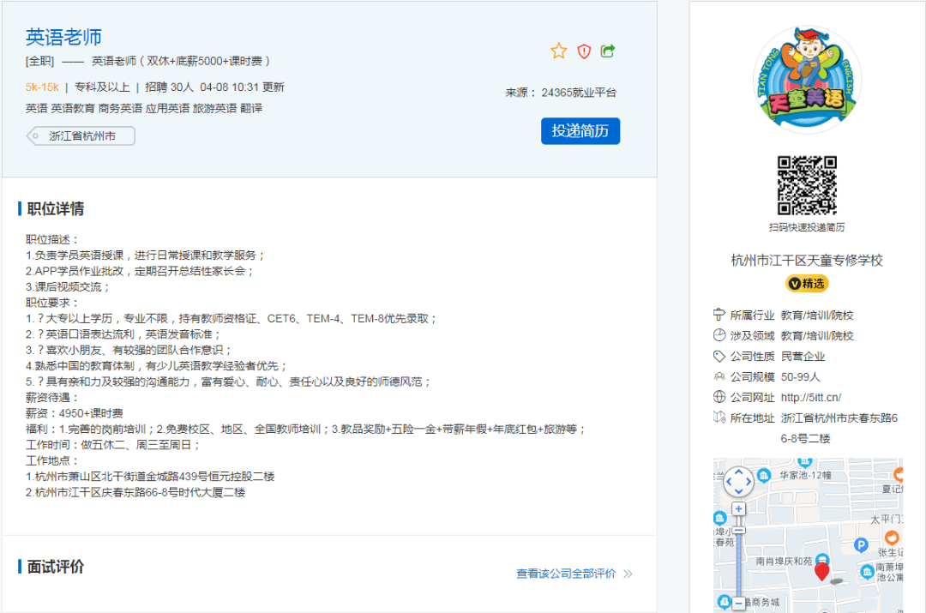Click the 薪资：4950+课时费 line
The height and width of the screenshot is (613, 926).
pos(75,412)
